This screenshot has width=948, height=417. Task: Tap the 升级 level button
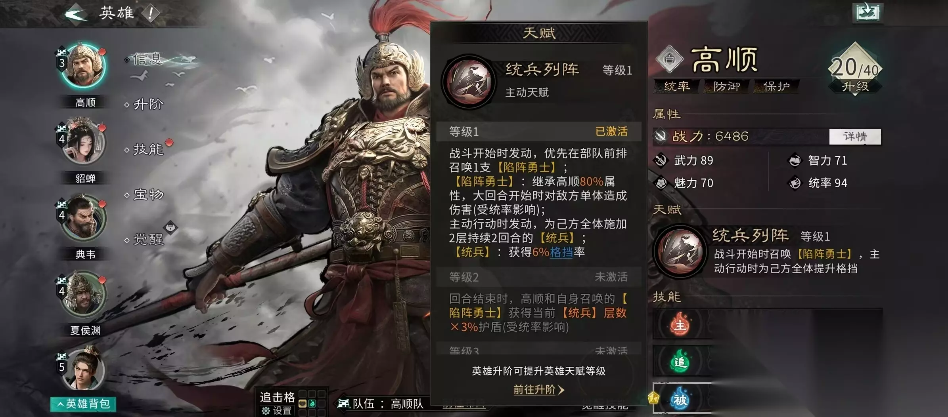click(855, 87)
